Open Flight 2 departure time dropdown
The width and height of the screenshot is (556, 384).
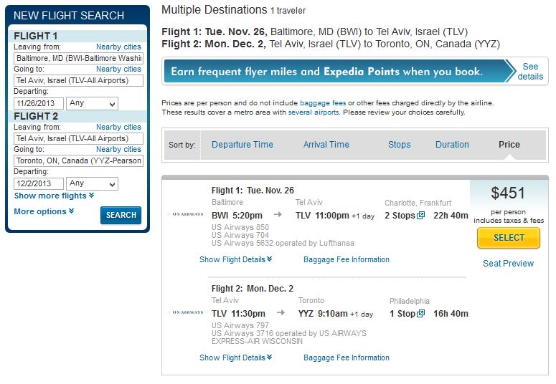93,183
